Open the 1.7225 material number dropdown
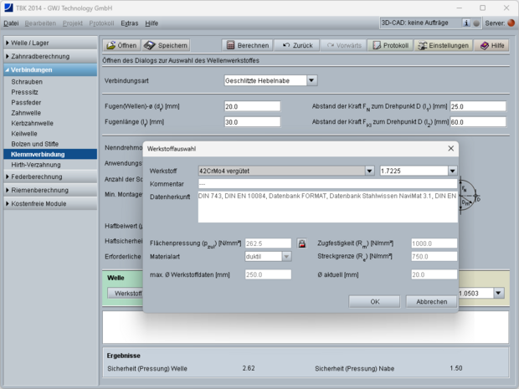The width and height of the screenshot is (519, 389). coord(452,171)
